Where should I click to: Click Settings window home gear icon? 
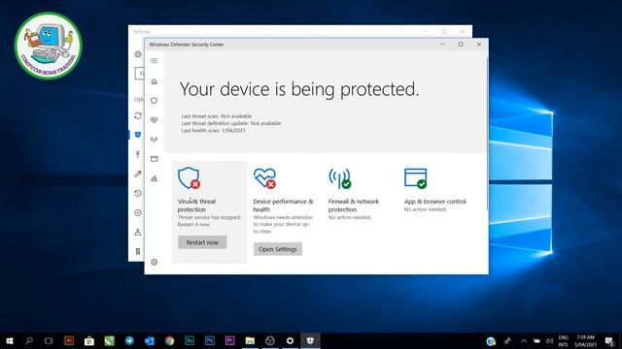point(138,54)
